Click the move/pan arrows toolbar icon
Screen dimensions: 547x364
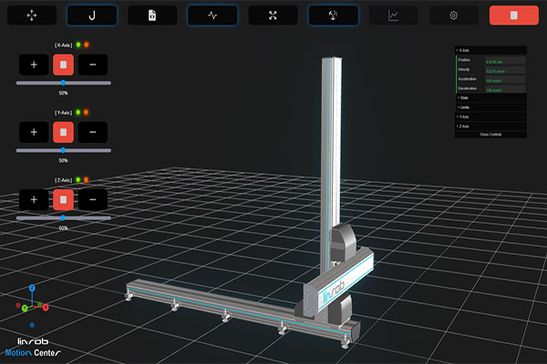32,15
